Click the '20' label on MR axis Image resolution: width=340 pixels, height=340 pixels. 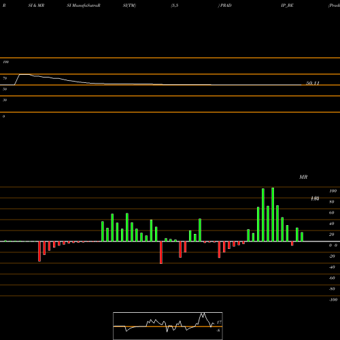(x=332, y=235)
